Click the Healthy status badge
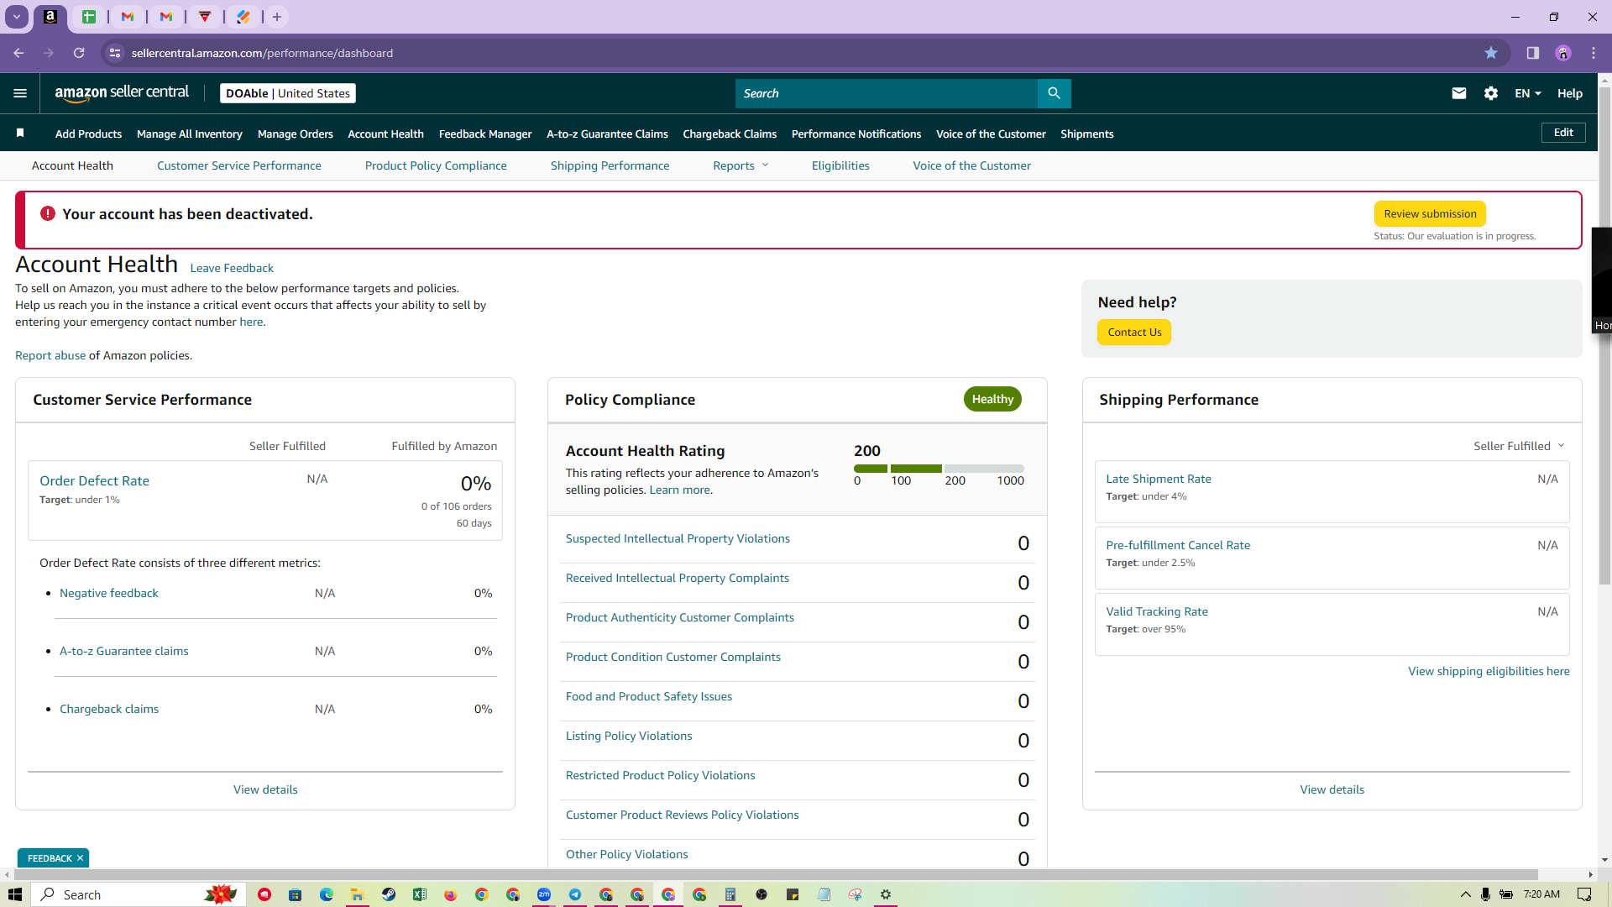 click(x=992, y=399)
